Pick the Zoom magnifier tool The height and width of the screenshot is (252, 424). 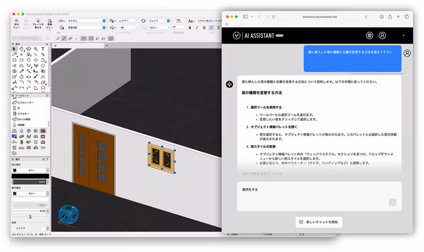pos(35,49)
